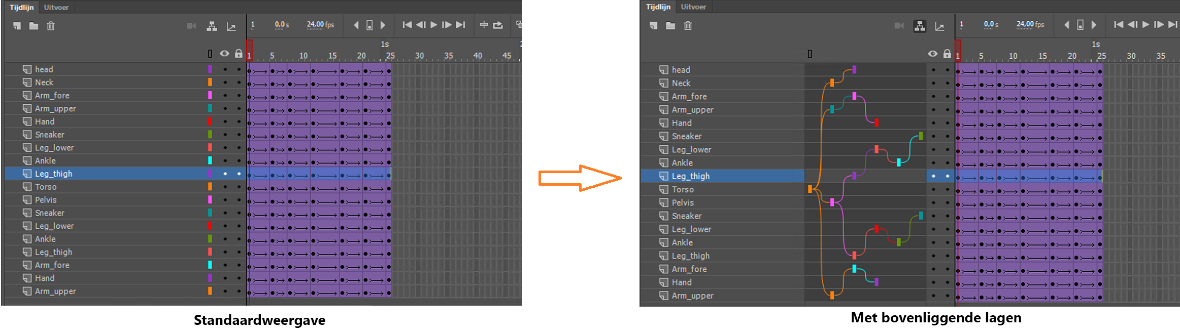1180x334 pixels.
Task: Step back one frame in left timeline
Action: (x=421, y=25)
